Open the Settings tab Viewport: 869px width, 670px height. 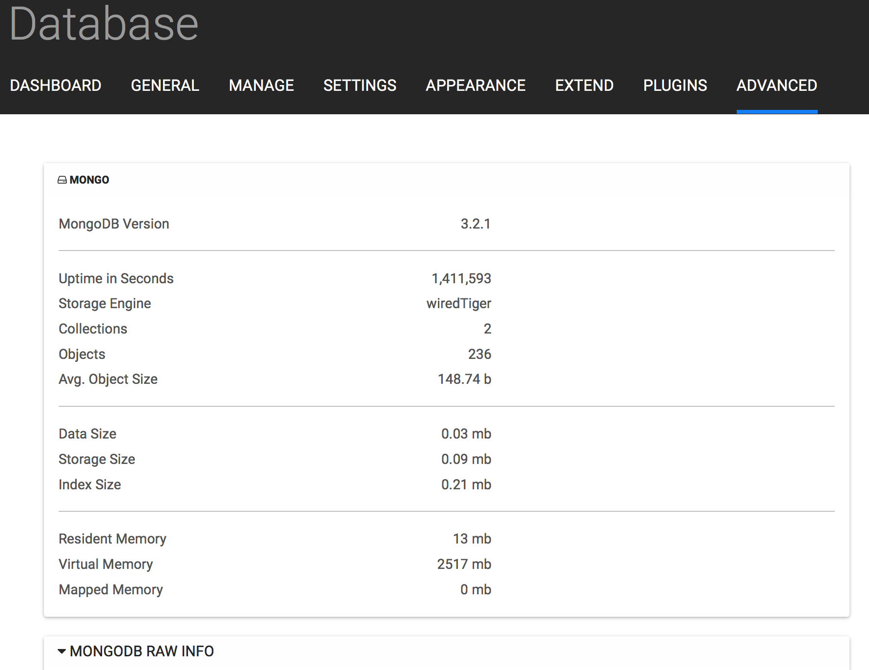click(x=360, y=85)
